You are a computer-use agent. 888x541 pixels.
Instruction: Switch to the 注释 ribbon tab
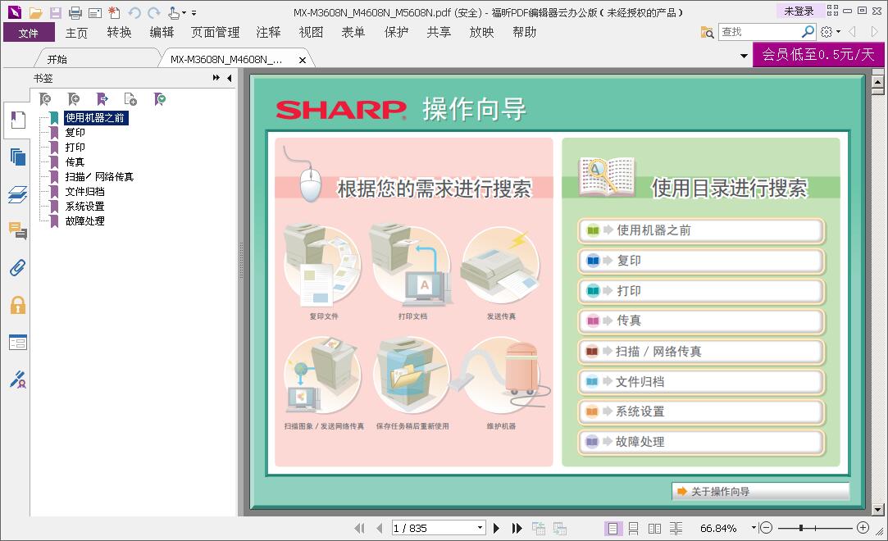click(268, 32)
